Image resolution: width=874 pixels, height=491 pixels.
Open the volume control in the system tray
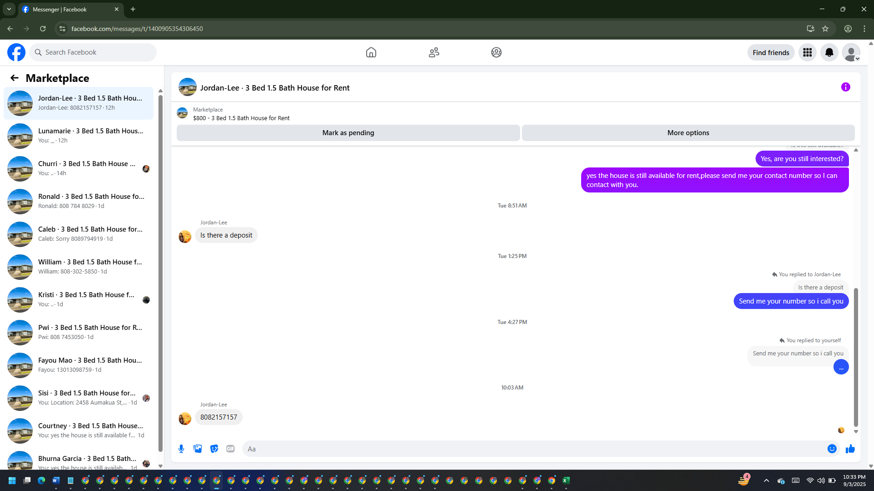[x=821, y=481]
